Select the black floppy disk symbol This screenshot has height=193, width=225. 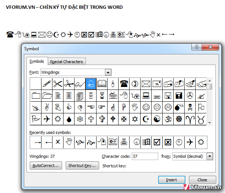click(179, 95)
